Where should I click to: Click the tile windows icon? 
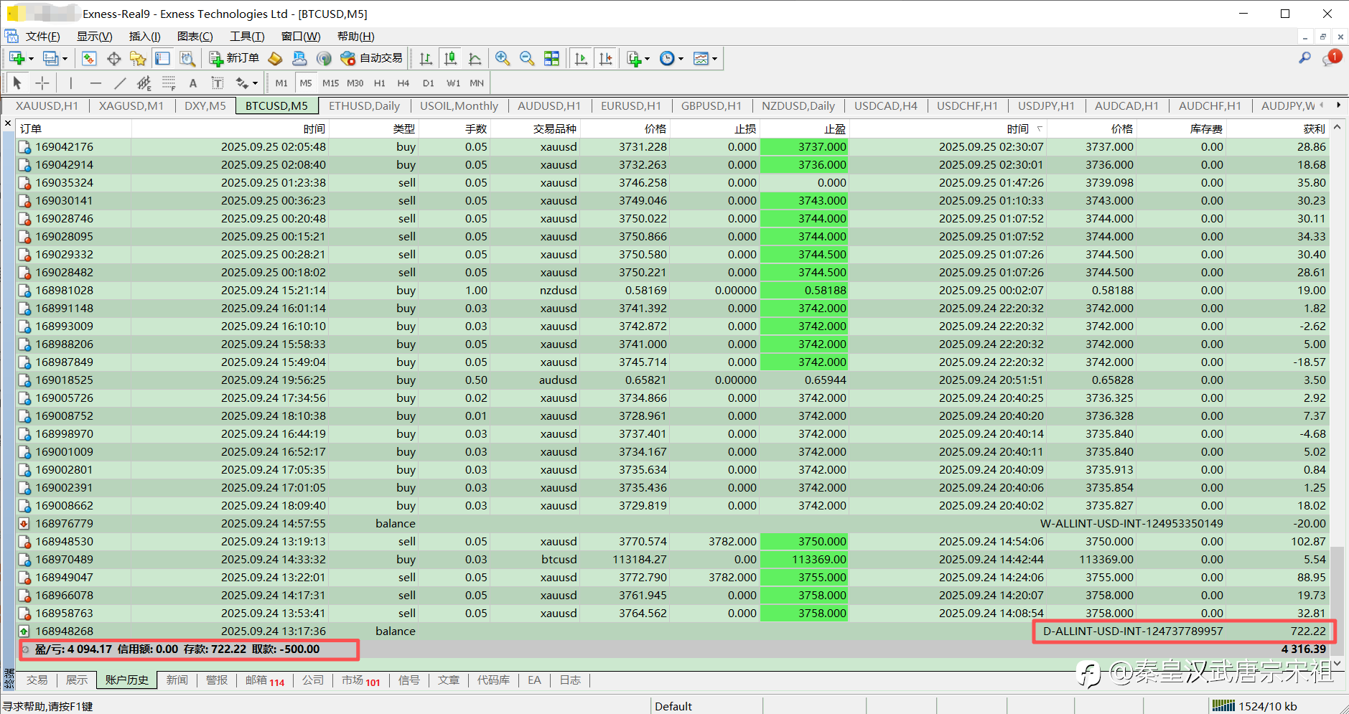pyautogui.click(x=551, y=59)
